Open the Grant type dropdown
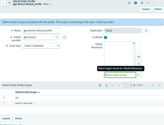 pos(41,46)
